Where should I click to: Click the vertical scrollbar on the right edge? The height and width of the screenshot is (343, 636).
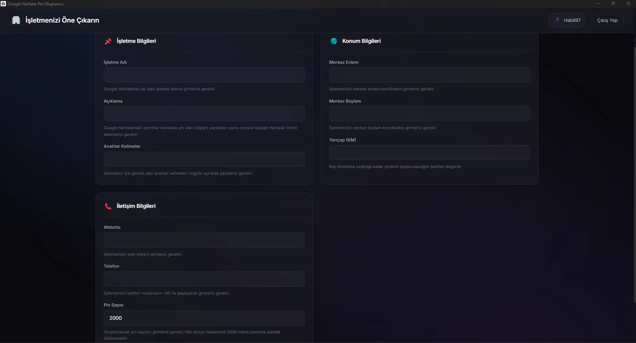point(634,173)
